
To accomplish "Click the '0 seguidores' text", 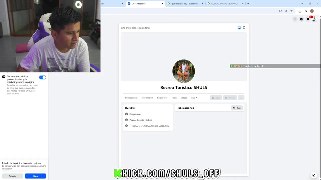I will point(135,114).
